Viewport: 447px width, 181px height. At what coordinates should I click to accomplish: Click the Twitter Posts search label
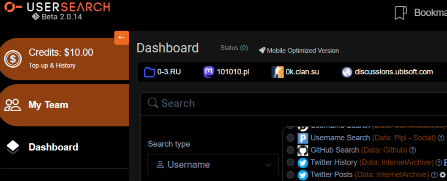point(331,174)
